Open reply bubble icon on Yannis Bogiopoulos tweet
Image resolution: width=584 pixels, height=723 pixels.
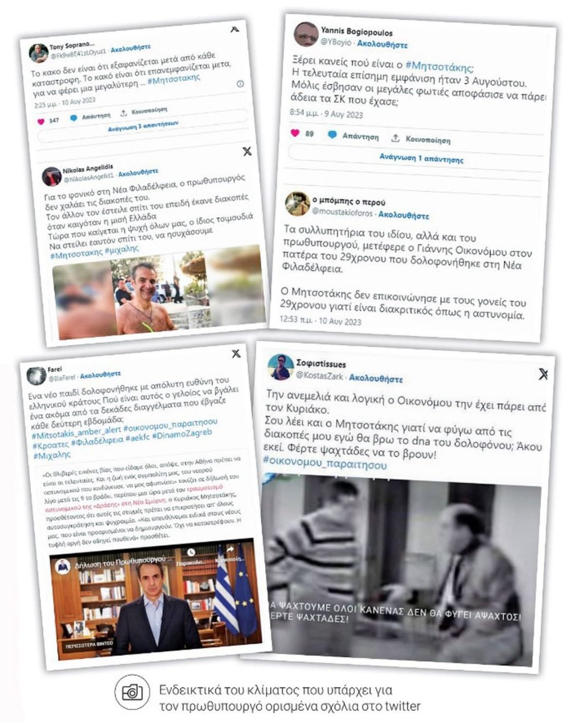[x=332, y=134]
